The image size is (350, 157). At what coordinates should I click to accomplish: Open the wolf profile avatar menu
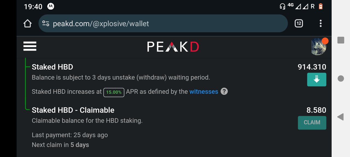(x=319, y=47)
